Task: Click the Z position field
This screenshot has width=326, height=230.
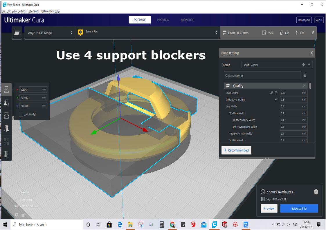Action: coord(33,106)
